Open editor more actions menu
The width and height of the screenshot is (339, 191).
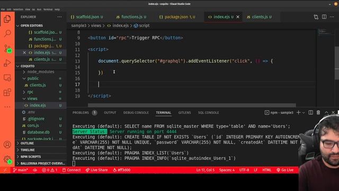[x=332, y=17]
